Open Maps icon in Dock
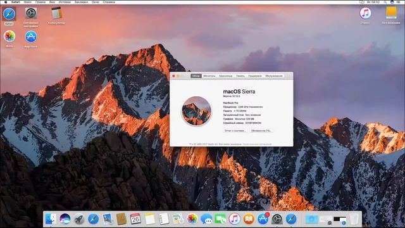This screenshot has height=228, width=405. [x=178, y=219]
